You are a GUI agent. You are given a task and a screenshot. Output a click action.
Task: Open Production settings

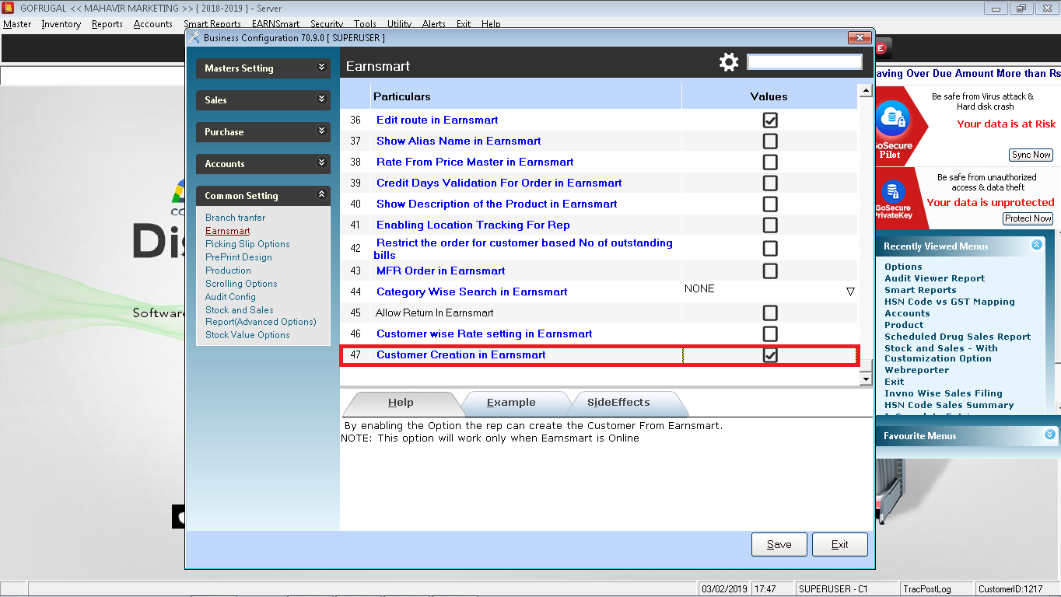pos(229,271)
